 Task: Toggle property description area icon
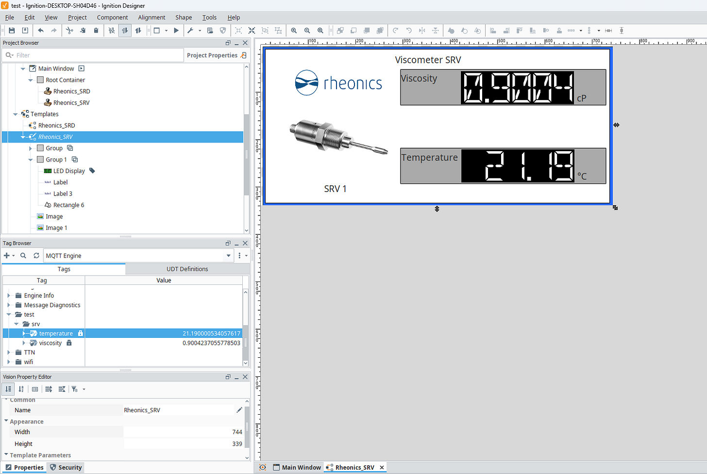pyautogui.click(x=35, y=389)
